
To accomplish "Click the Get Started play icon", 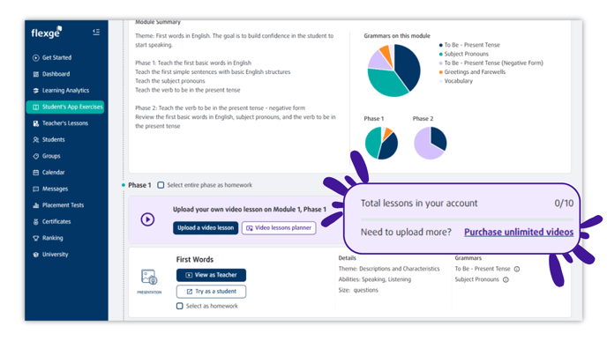I will coord(35,57).
